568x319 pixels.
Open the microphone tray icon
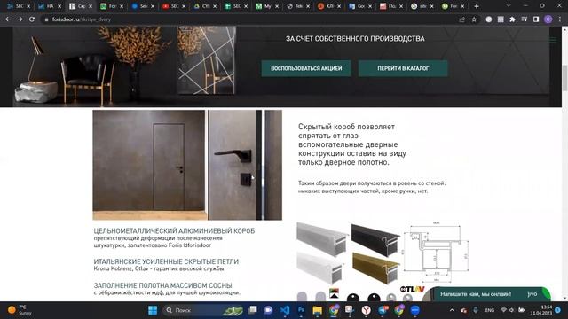tap(476, 310)
